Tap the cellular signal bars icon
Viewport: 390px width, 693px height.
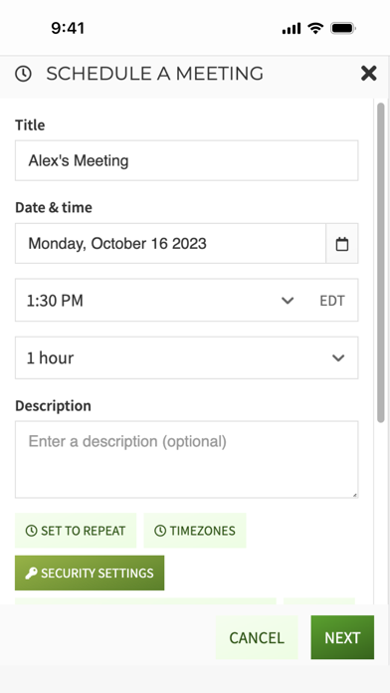coord(292,29)
